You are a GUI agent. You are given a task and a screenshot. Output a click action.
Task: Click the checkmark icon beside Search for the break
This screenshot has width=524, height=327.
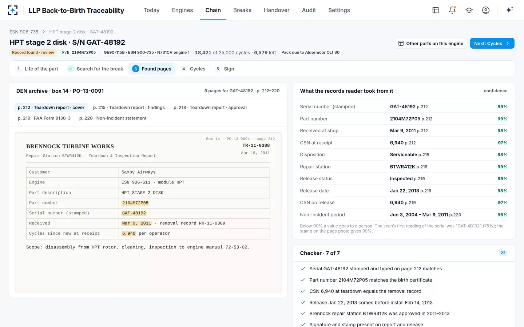71,69
